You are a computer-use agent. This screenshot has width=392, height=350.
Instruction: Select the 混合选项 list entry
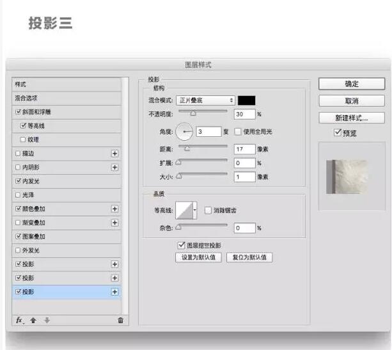point(67,98)
